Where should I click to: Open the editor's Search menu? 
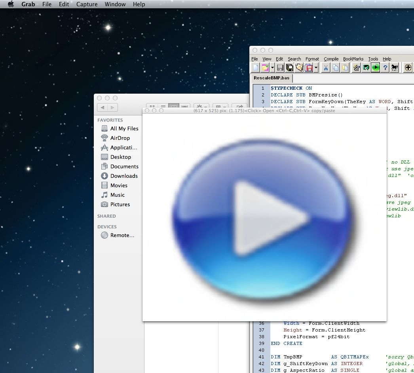pos(294,59)
